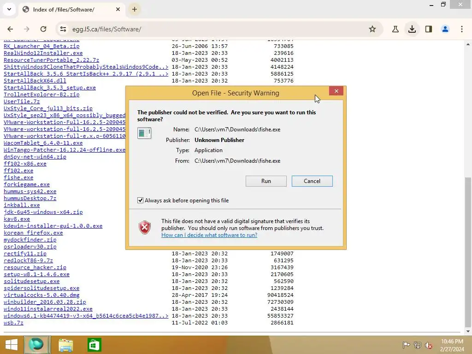Click the ff102-x86.exe link
The width and height of the screenshot is (472, 354).
[25, 164]
